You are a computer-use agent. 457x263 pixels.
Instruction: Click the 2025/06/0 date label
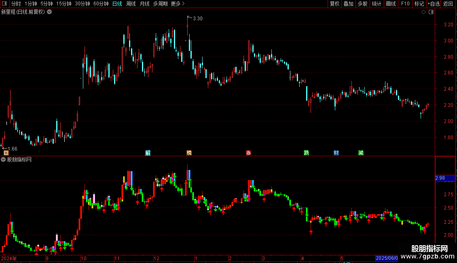(387, 258)
